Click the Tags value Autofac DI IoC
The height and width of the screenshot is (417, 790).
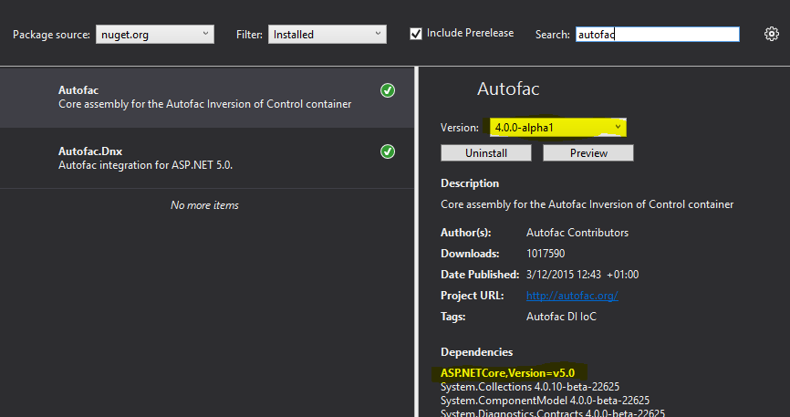click(x=561, y=317)
